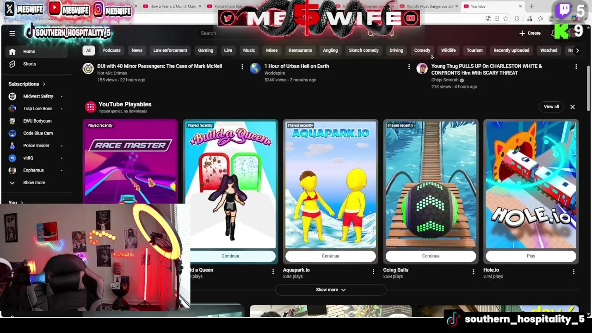
Task: Play Hole.io game
Action: click(x=531, y=256)
